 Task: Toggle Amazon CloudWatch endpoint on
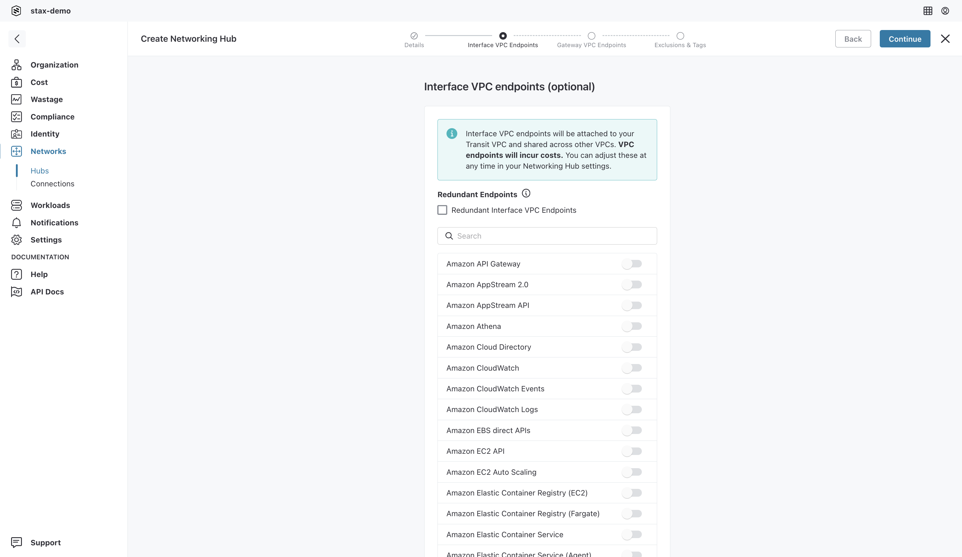click(x=632, y=367)
